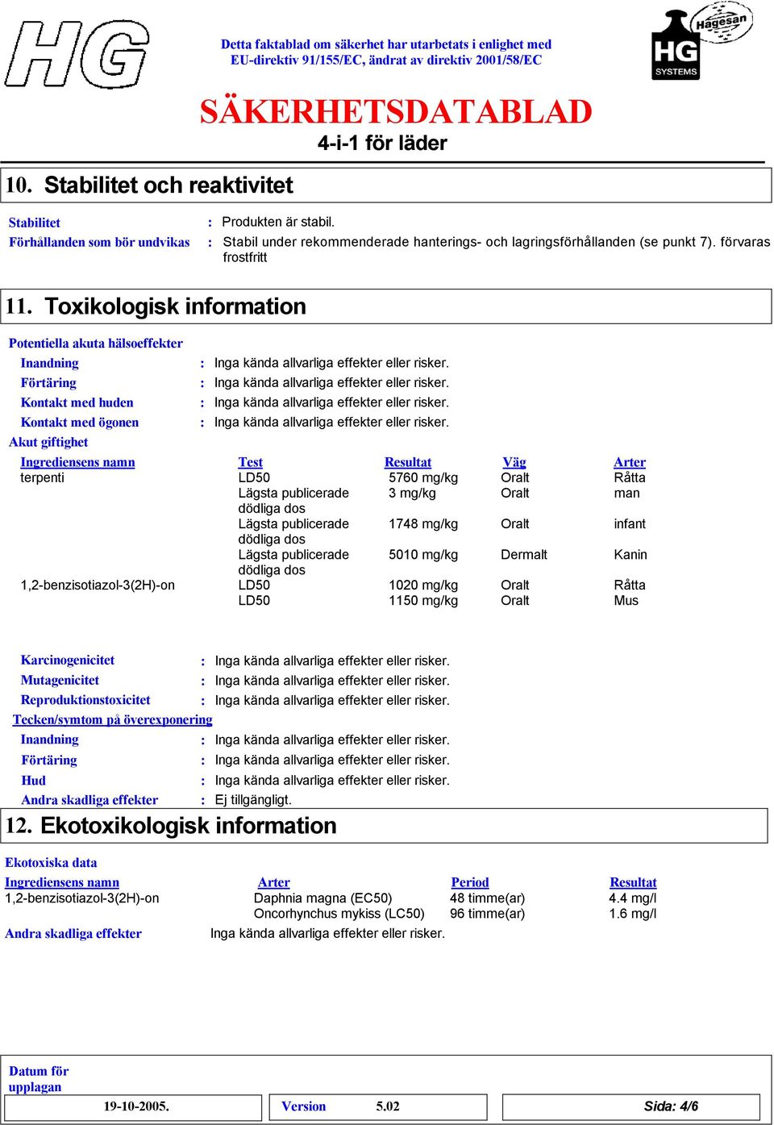Click the 'infant' species cell
The image size is (774, 1125).
click(x=630, y=523)
